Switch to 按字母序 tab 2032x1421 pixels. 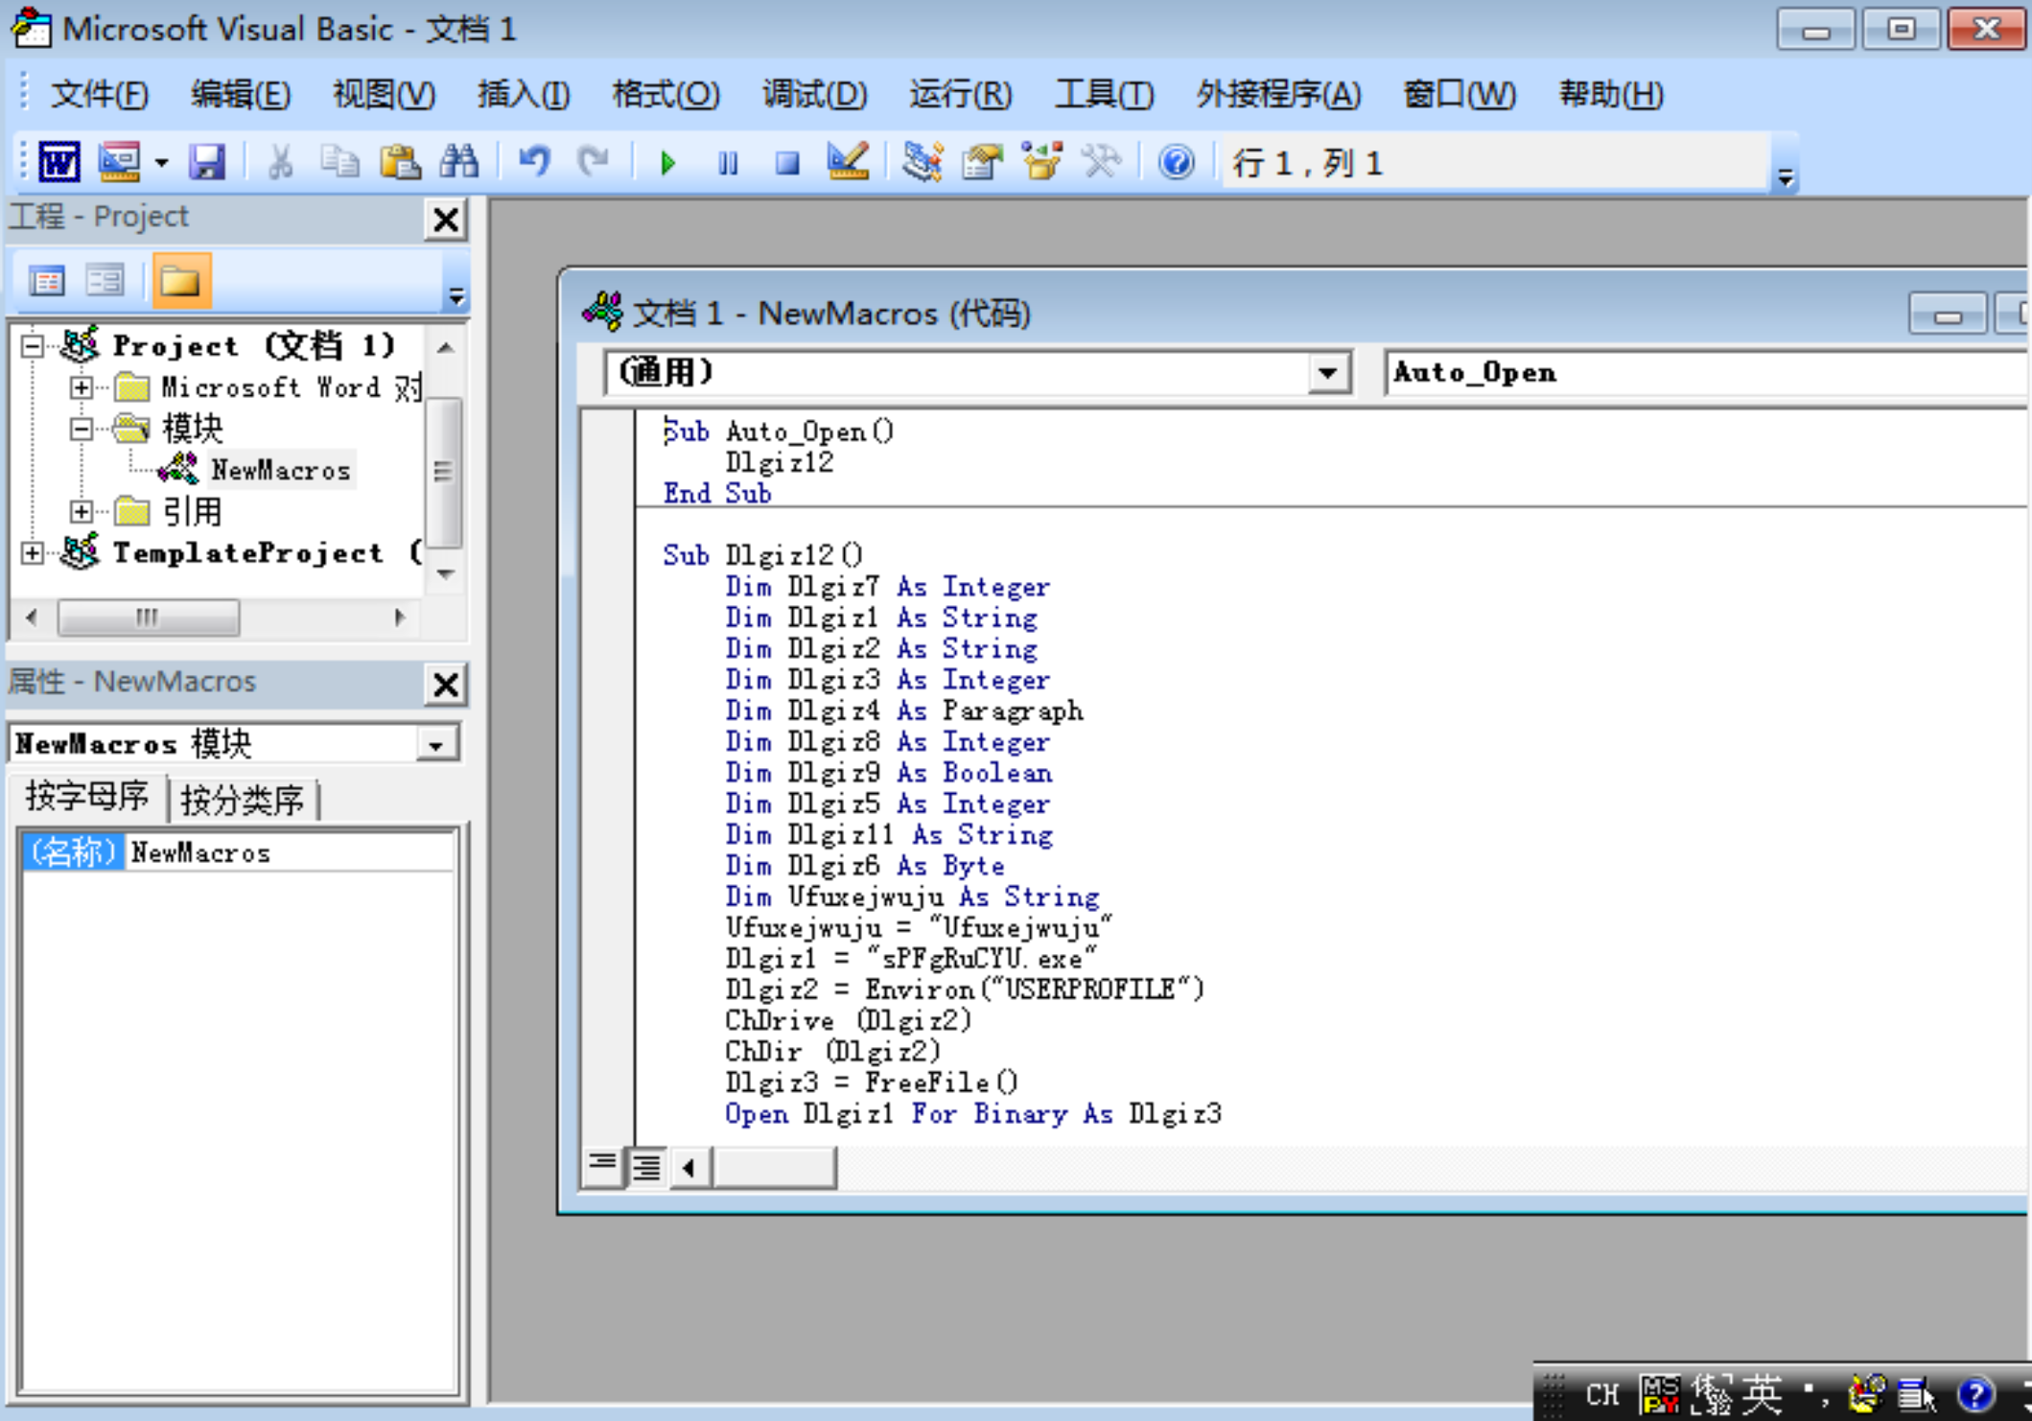[x=87, y=797]
